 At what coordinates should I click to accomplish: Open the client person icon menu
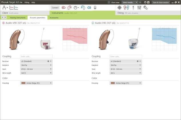coord(5,8)
